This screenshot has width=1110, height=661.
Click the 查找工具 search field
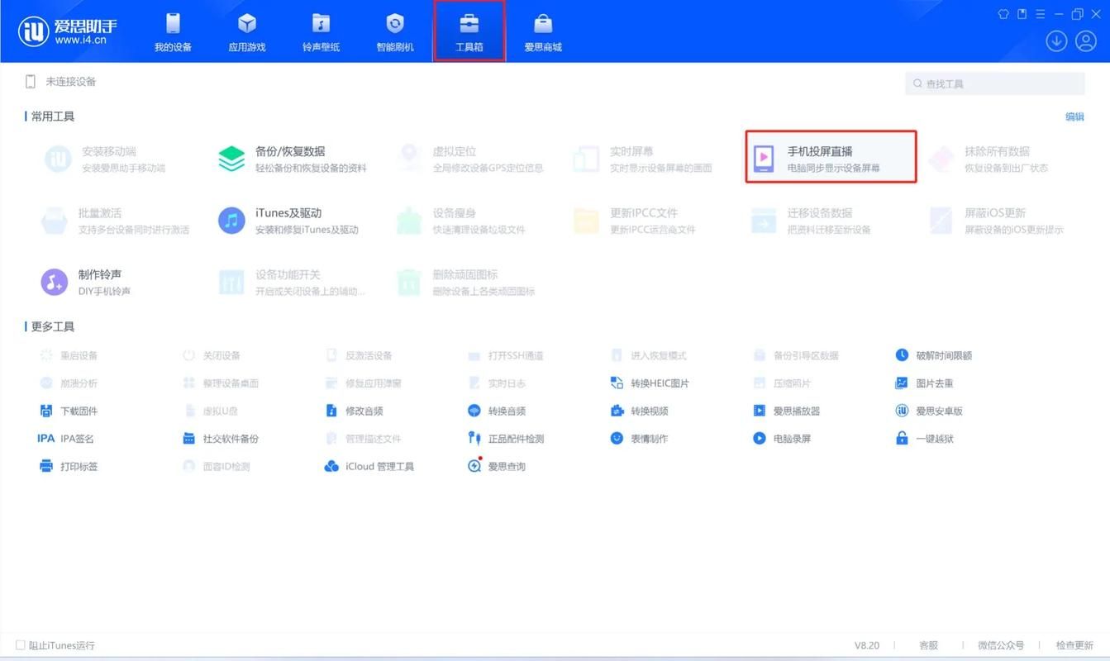click(995, 83)
